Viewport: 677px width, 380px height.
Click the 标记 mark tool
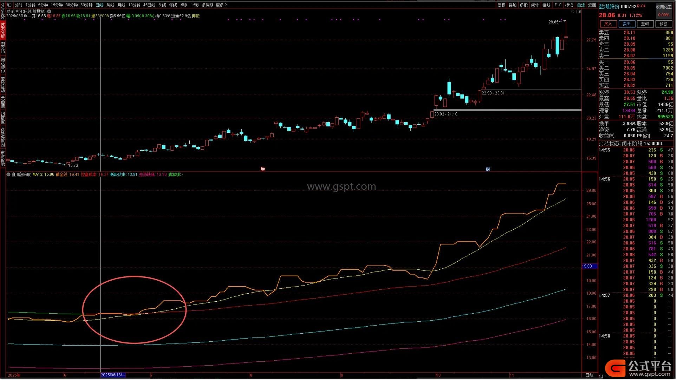(x=569, y=5)
